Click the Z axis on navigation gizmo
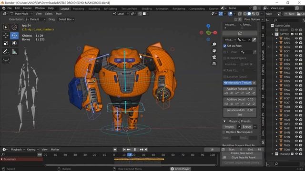Screen dimensions: 305x171 tap(208, 26)
